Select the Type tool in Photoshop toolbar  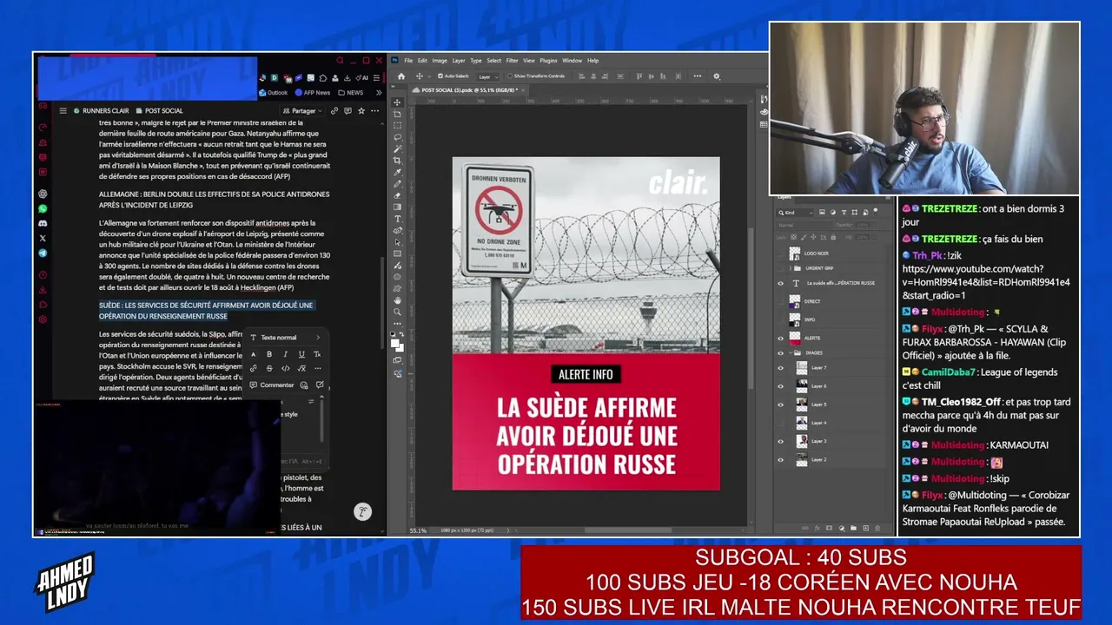[x=398, y=219]
